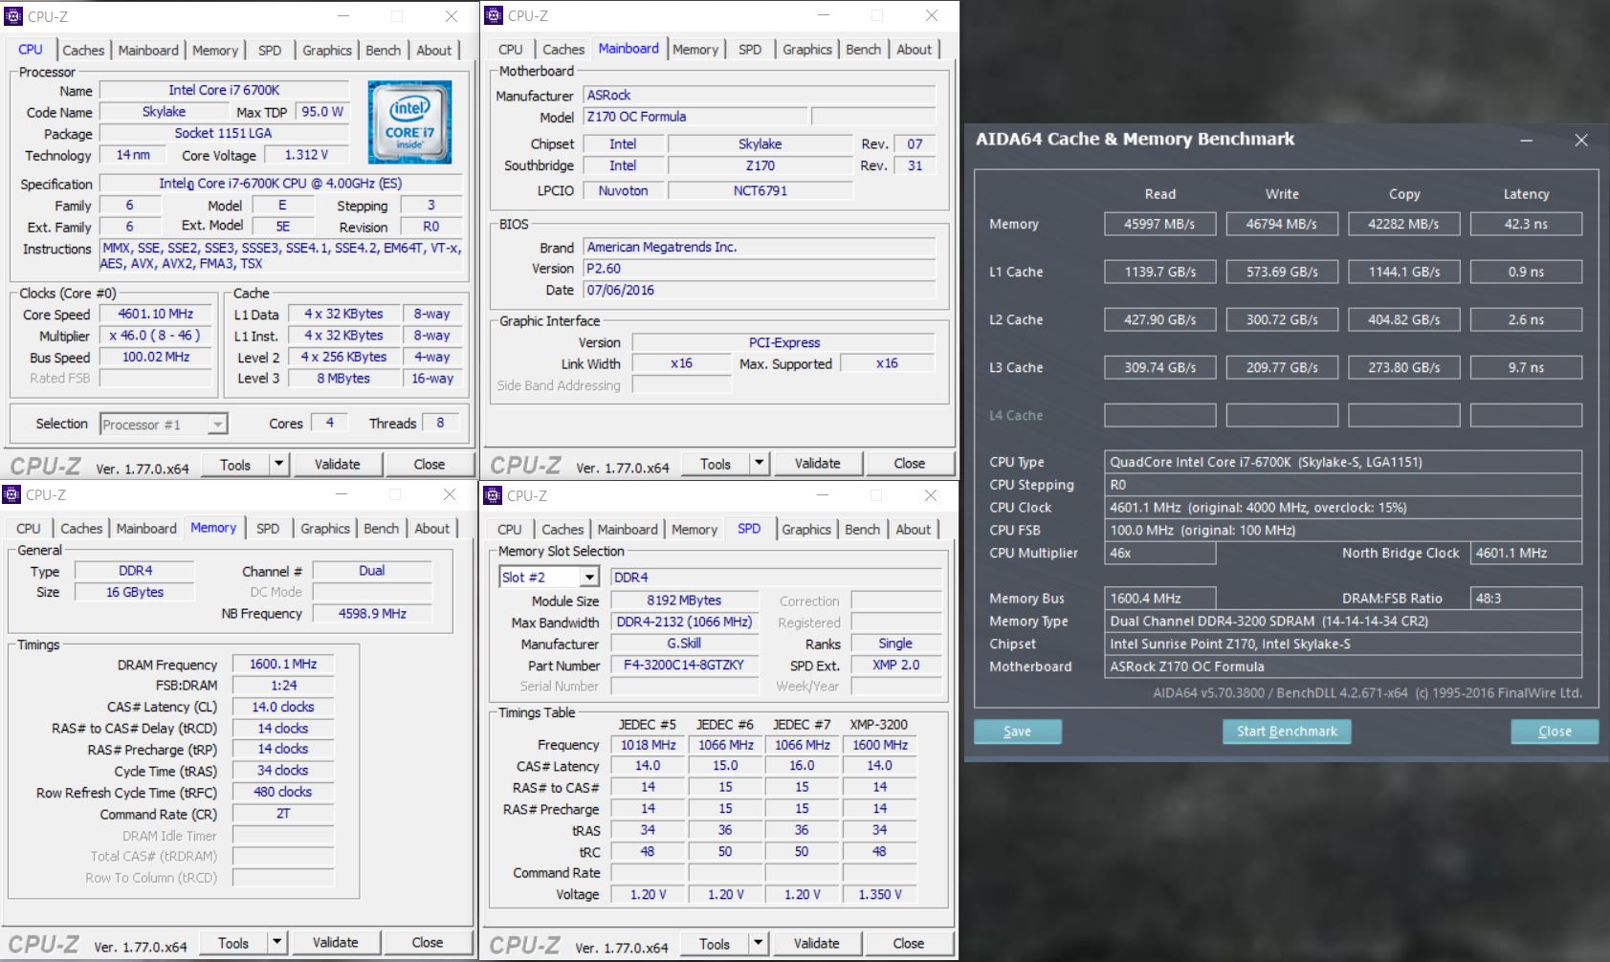
Task: Click the Save button in AIDA64
Action: (1018, 731)
